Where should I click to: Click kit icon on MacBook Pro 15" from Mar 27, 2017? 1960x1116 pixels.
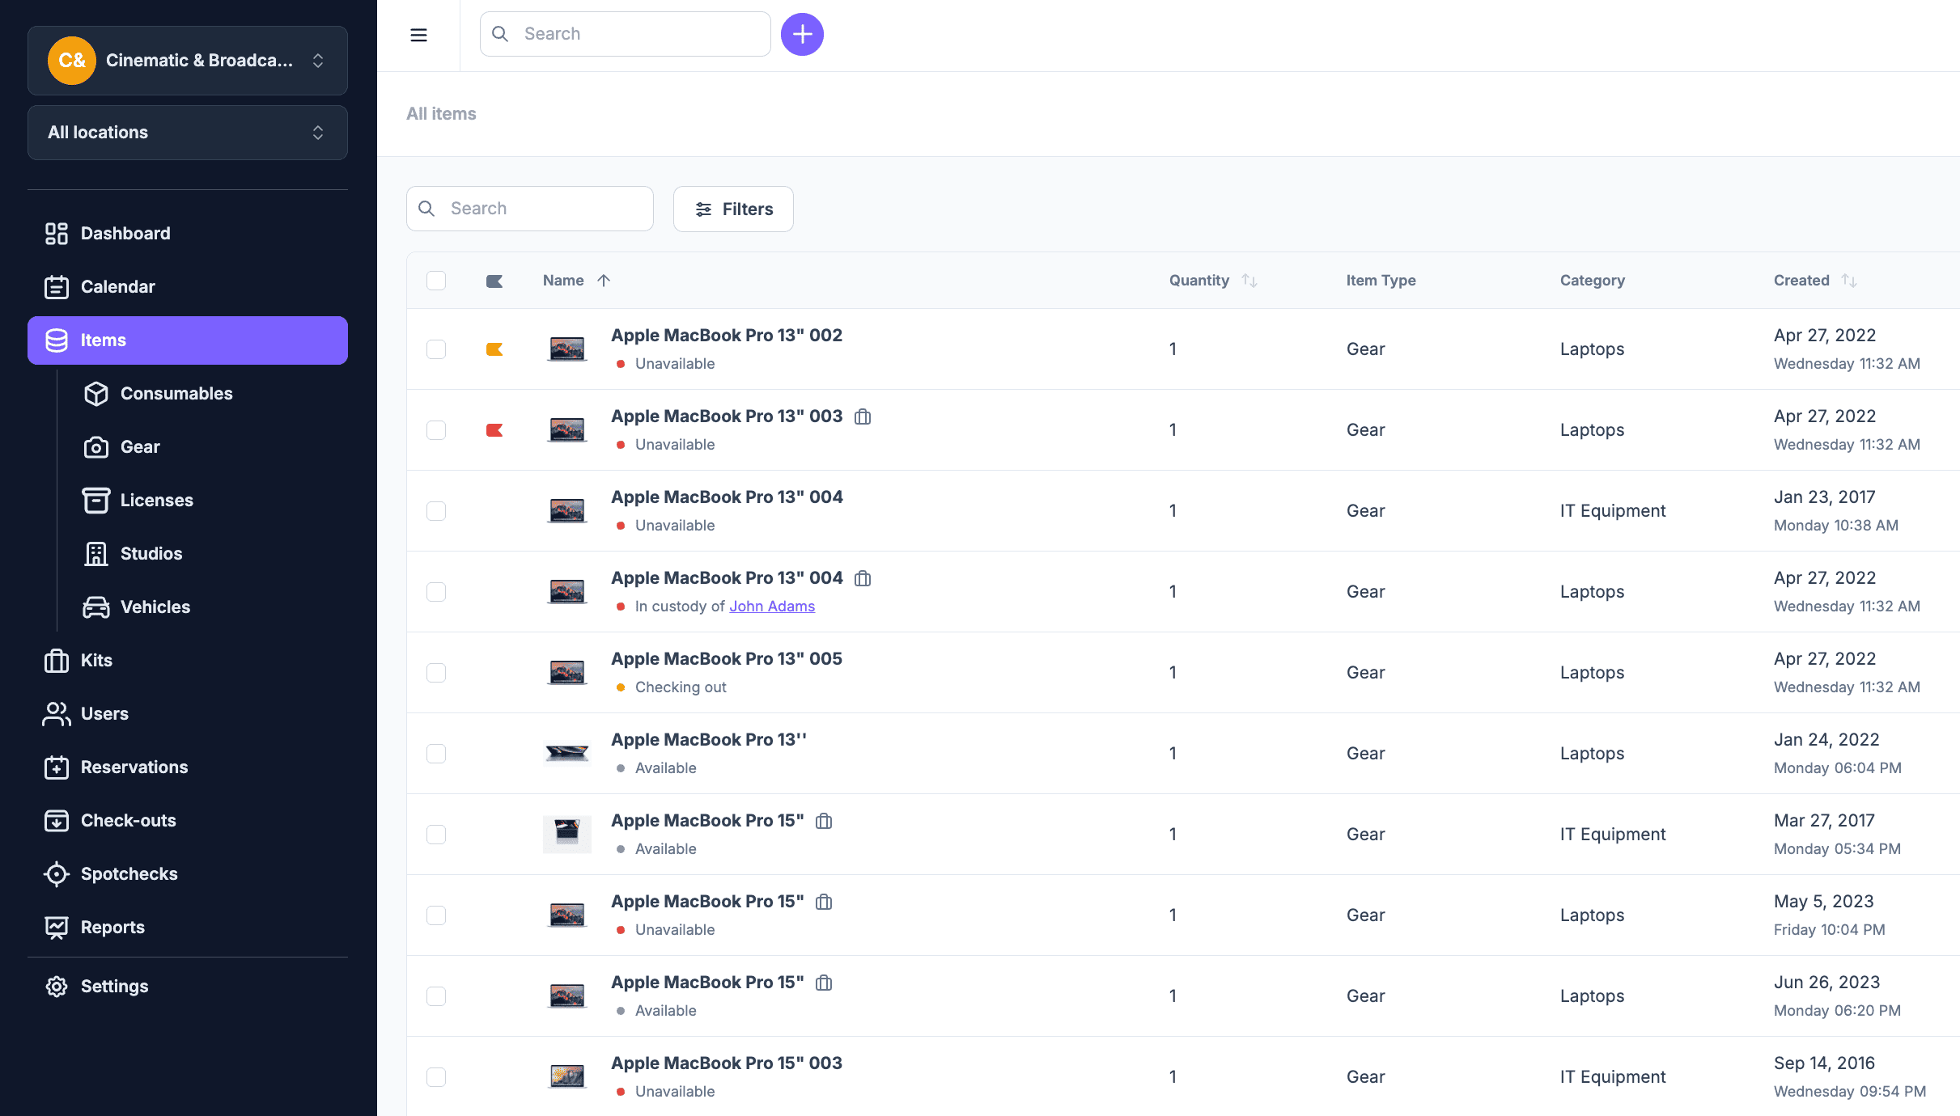[824, 821]
